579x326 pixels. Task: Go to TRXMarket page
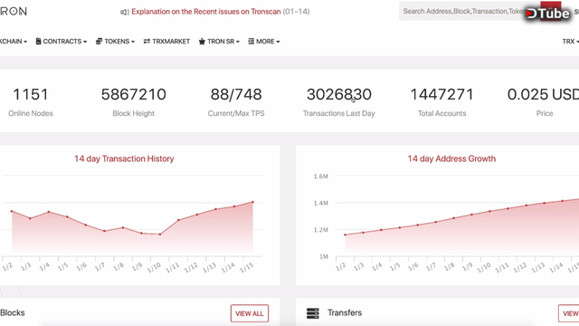click(166, 42)
